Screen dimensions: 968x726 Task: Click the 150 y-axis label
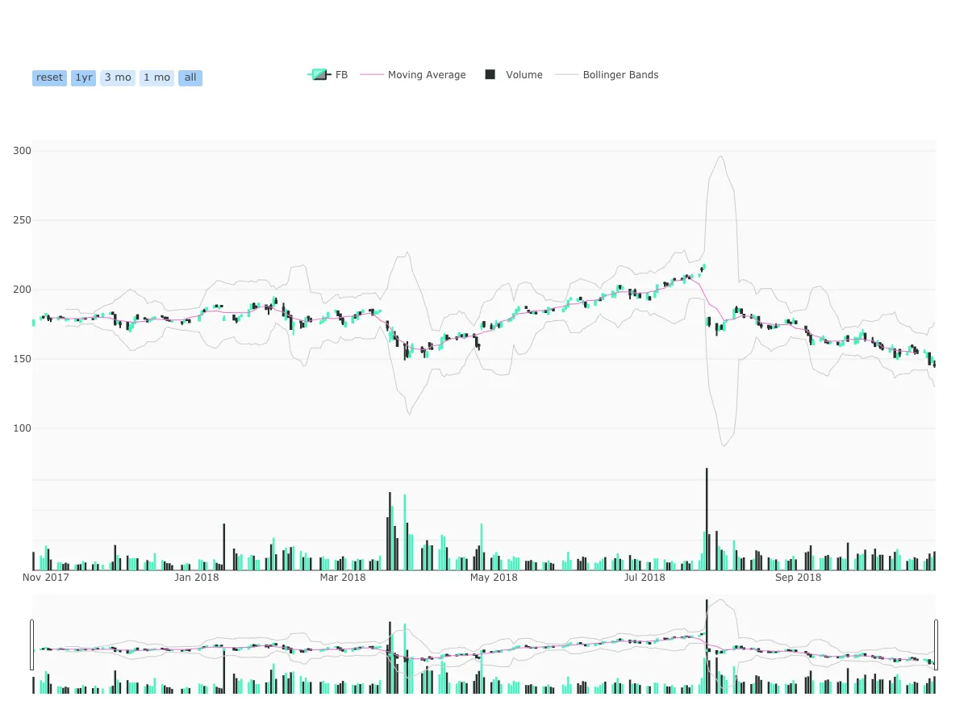tap(22, 359)
